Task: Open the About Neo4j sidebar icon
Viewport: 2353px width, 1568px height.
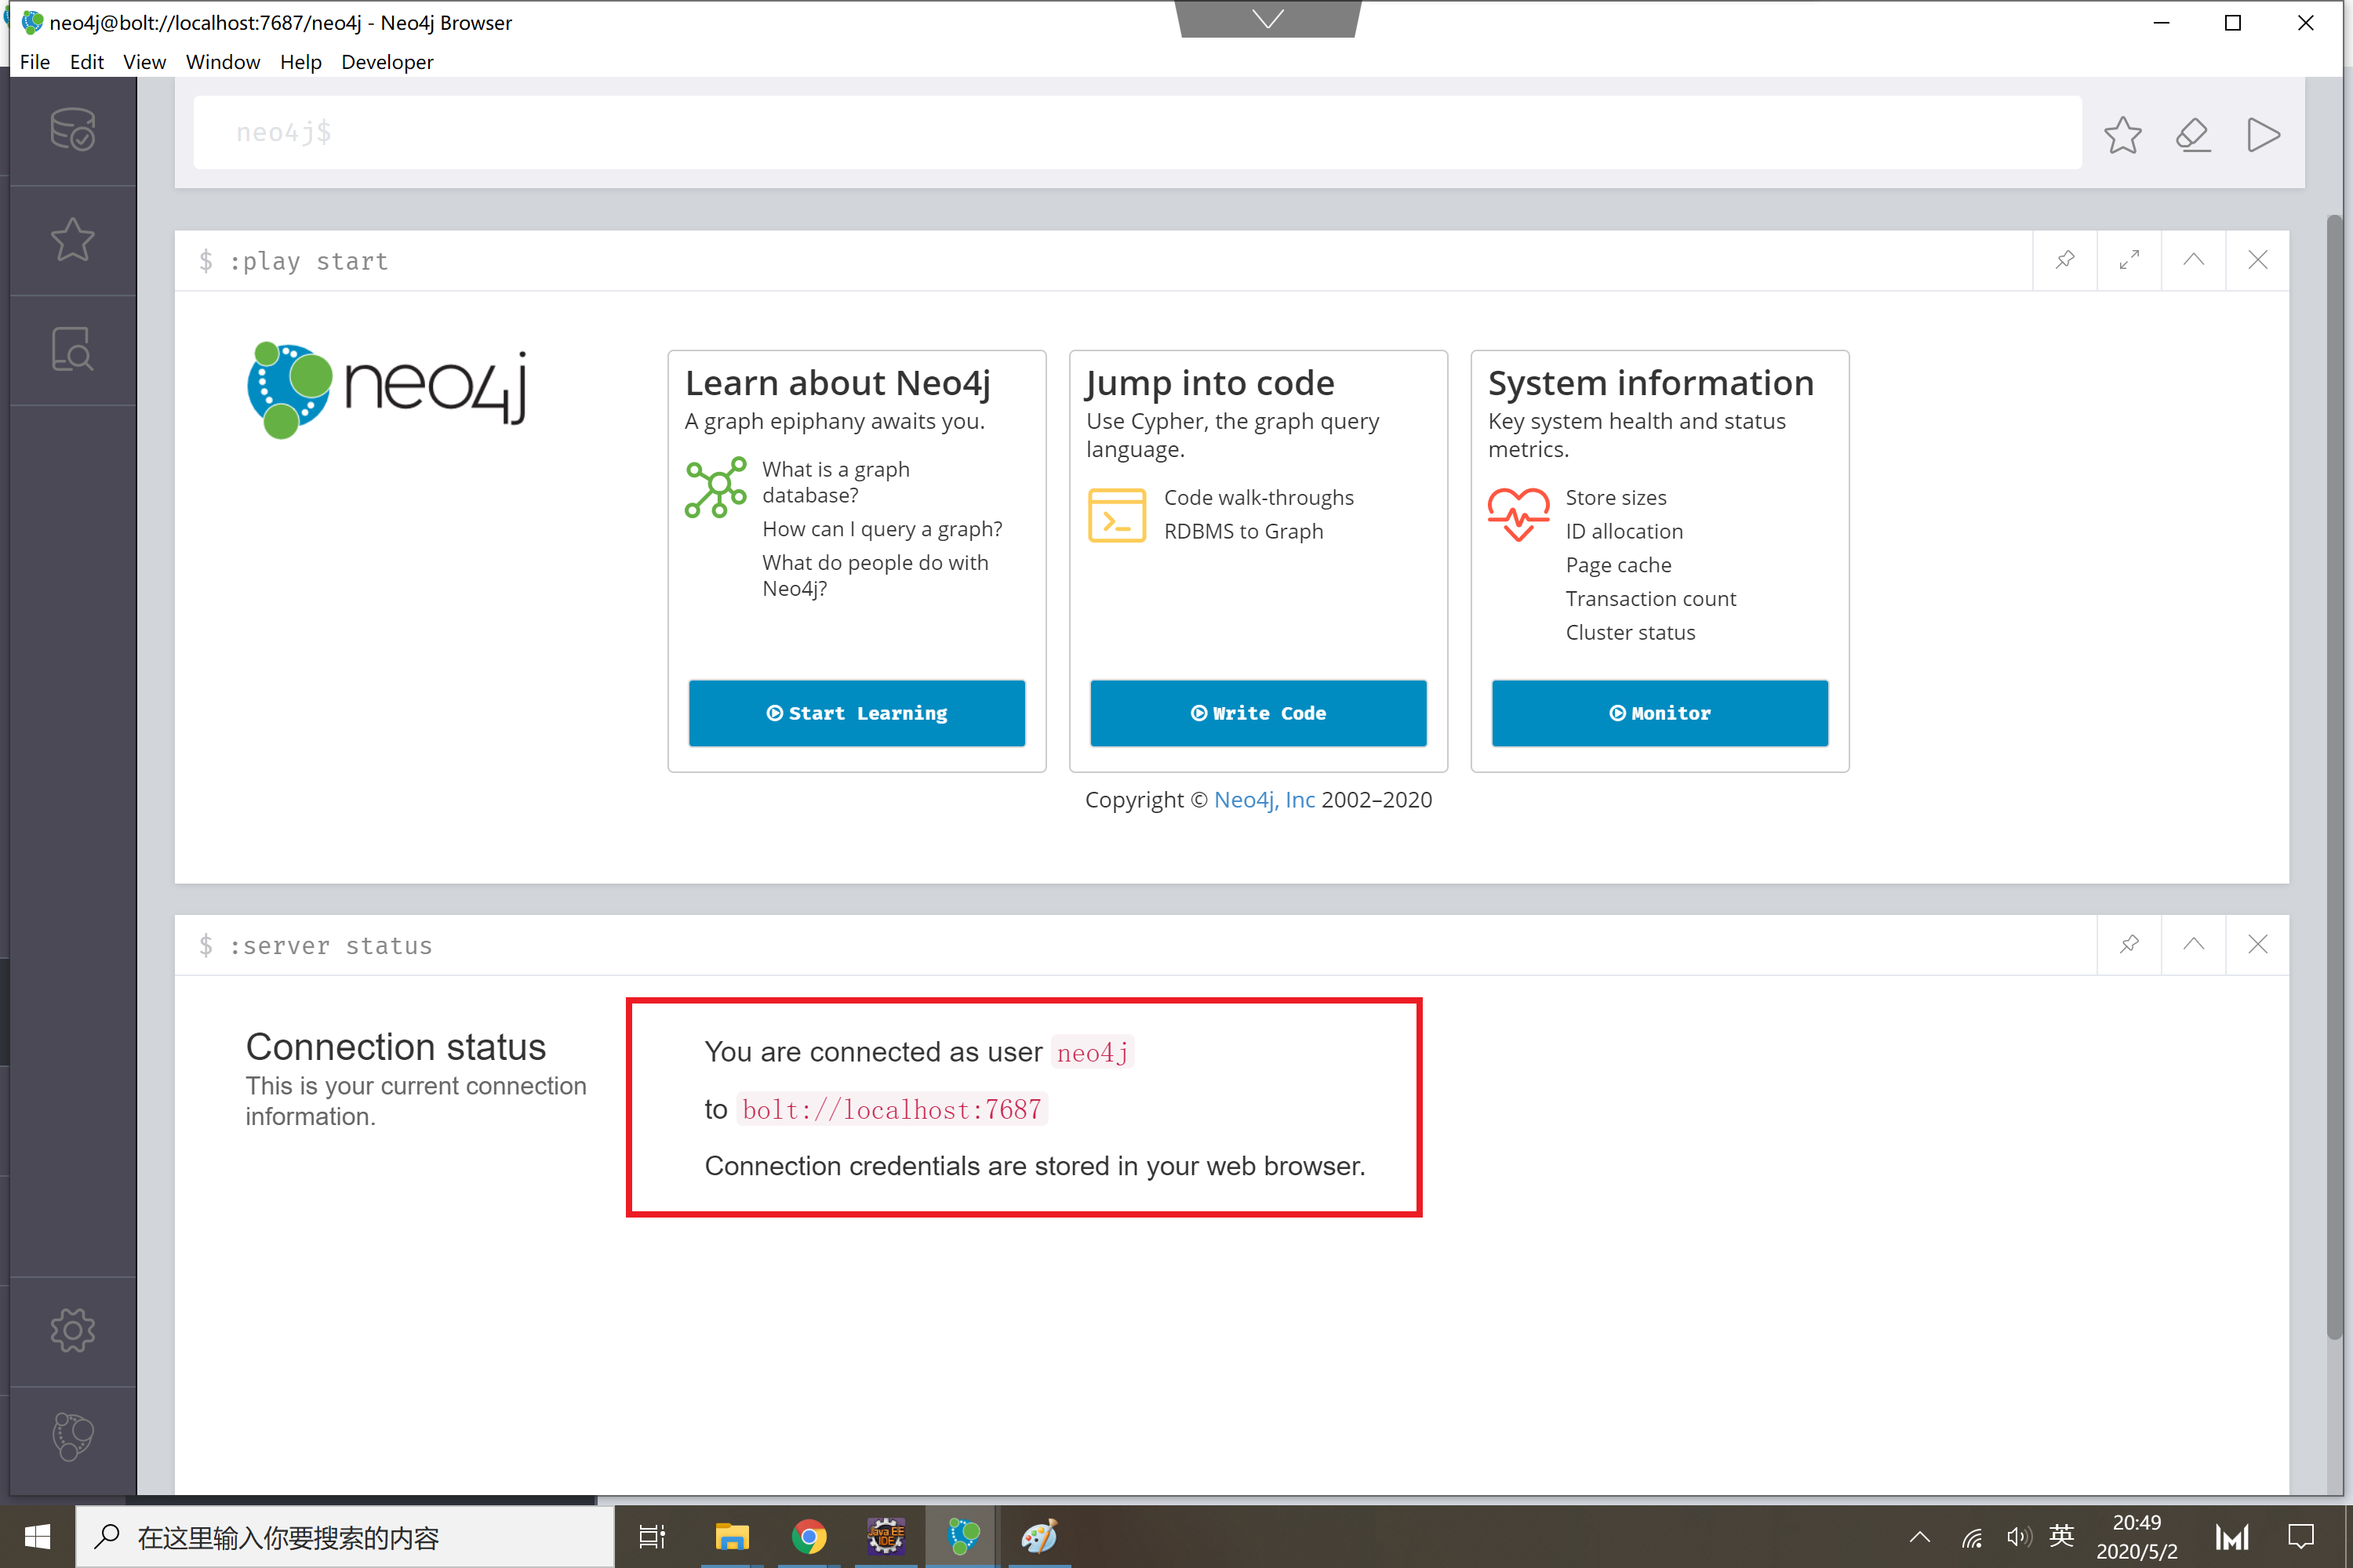Action: (72, 1437)
